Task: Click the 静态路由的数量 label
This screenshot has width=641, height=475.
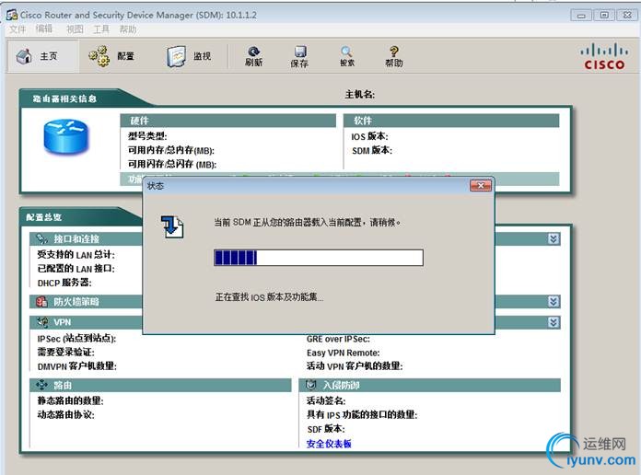Action: tap(70, 400)
